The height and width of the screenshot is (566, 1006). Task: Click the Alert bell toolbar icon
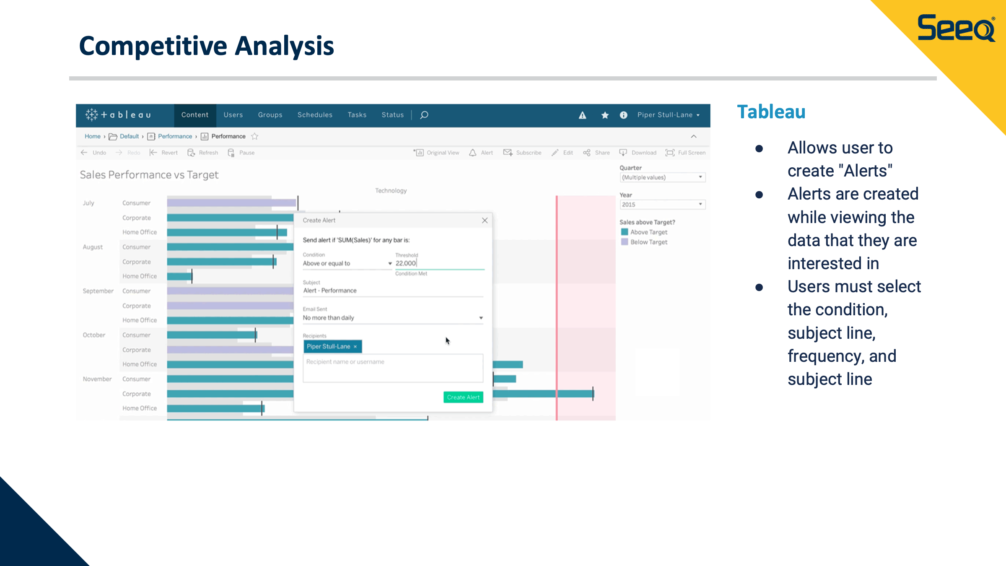[473, 153]
